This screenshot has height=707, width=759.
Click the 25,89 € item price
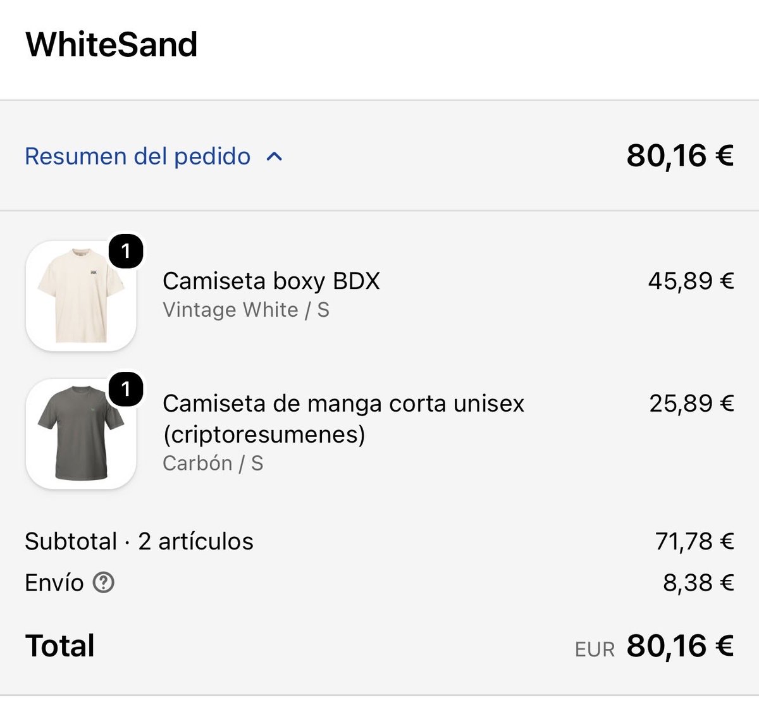pos(691,403)
